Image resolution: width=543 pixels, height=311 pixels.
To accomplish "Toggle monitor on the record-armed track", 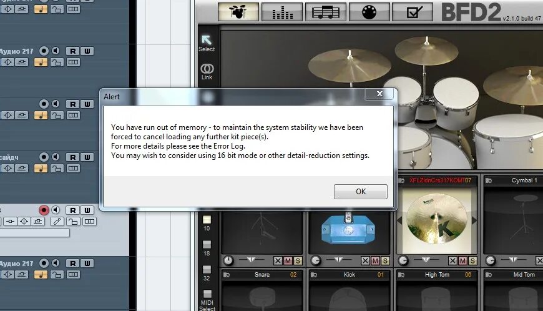I will click(x=56, y=210).
